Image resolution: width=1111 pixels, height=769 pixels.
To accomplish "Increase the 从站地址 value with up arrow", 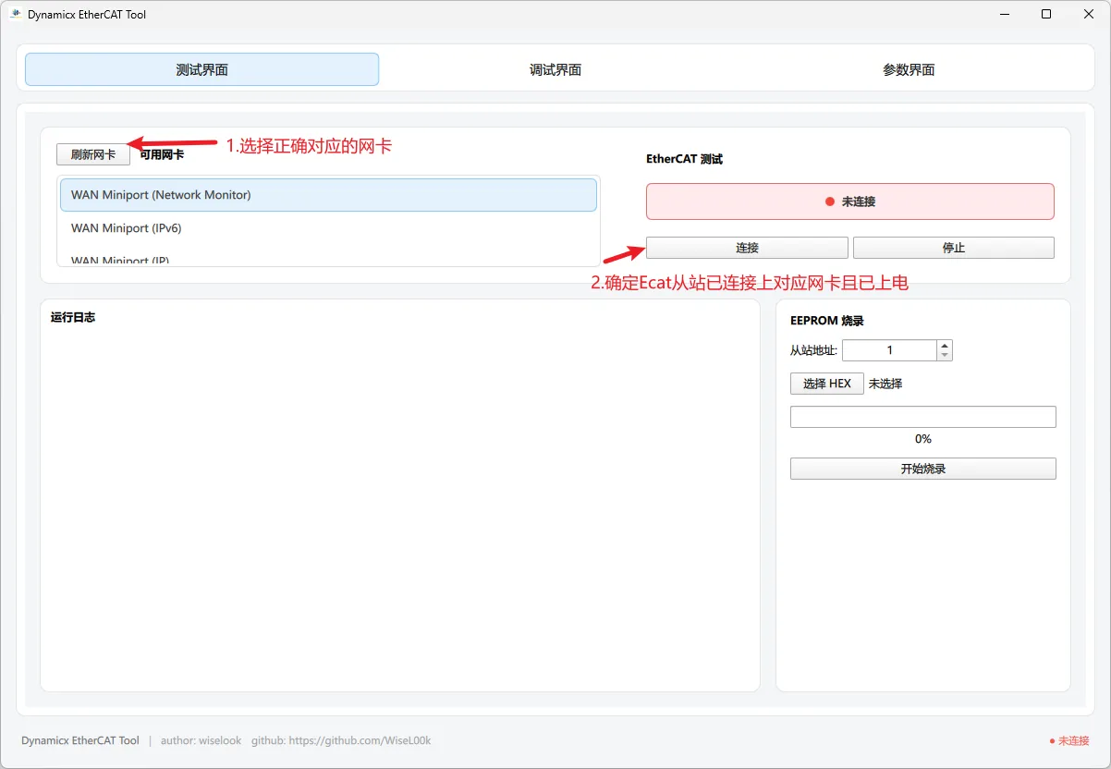I will (945, 346).
